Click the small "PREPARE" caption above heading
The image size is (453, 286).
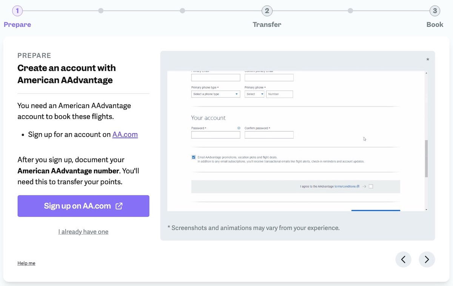tap(34, 55)
